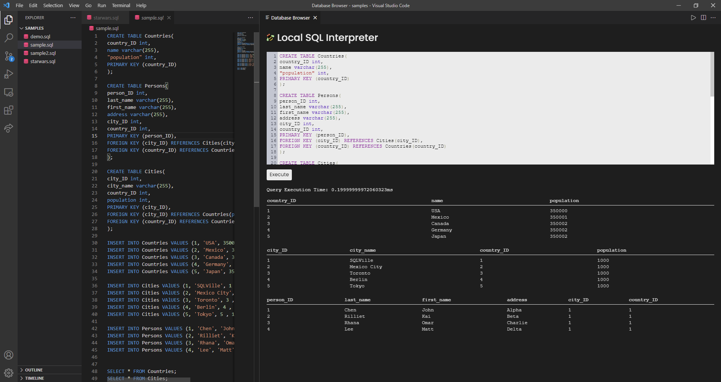Open Remote Explorer icon in activity bar
This screenshot has height=382, width=721.
[9, 92]
